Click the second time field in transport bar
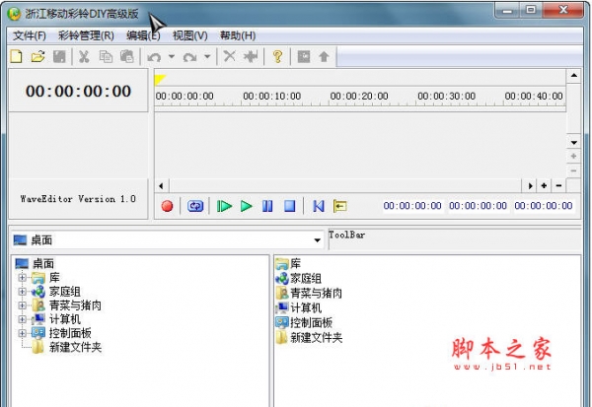Image resolution: width=592 pixels, height=407 pixels. tap(478, 206)
